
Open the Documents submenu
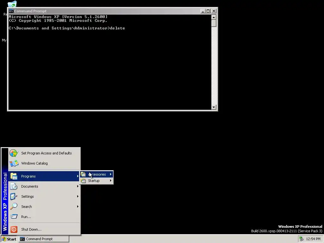coord(44,186)
